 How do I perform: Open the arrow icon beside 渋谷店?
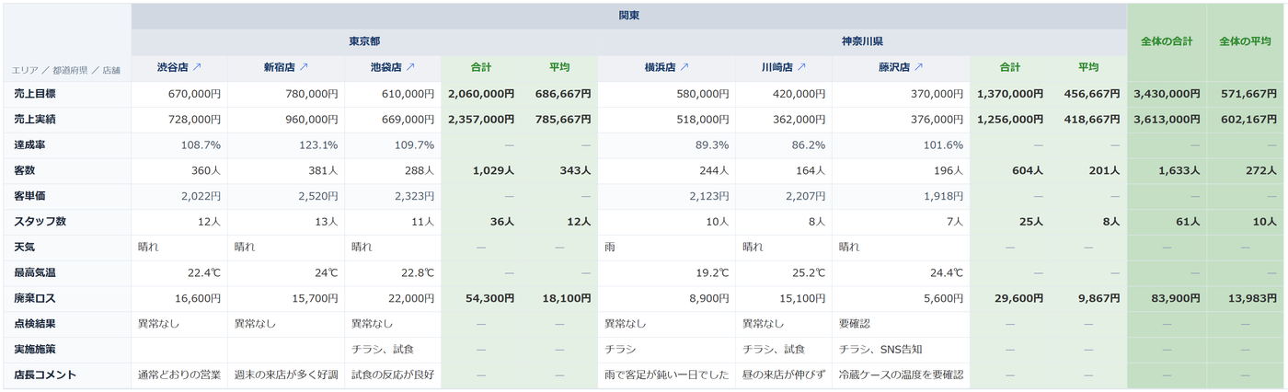197,68
